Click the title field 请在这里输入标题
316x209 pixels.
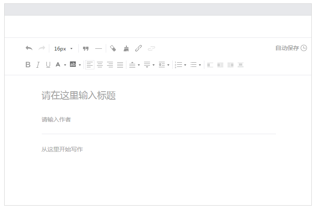pyautogui.click(x=79, y=95)
